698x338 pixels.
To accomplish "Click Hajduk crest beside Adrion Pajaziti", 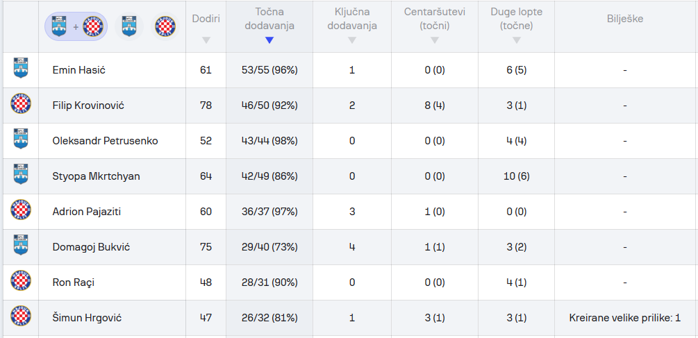I will tap(21, 210).
